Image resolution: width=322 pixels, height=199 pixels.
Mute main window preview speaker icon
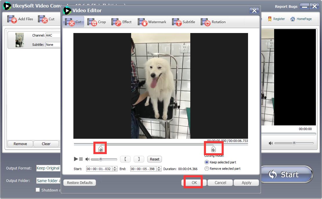click(x=271, y=143)
